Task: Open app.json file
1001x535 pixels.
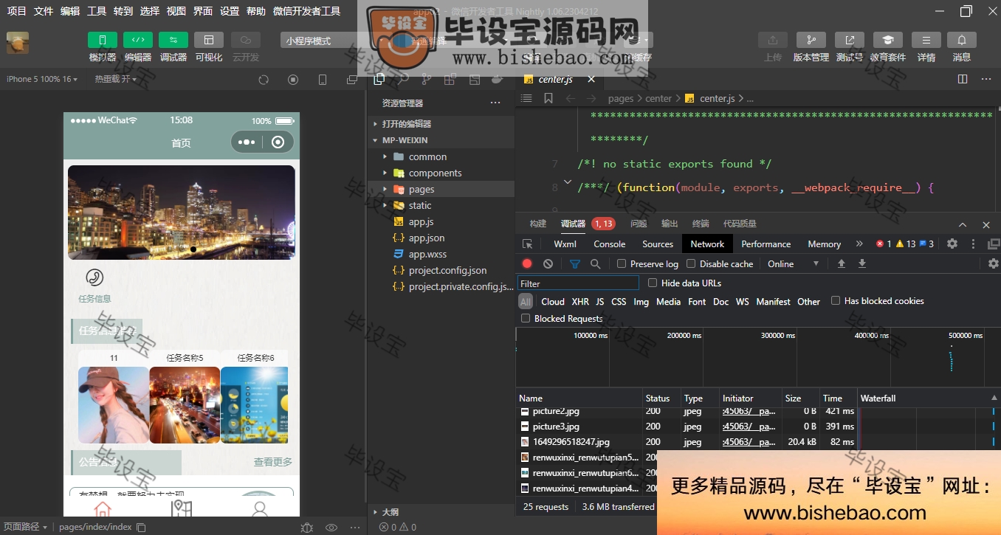Action: click(x=427, y=238)
